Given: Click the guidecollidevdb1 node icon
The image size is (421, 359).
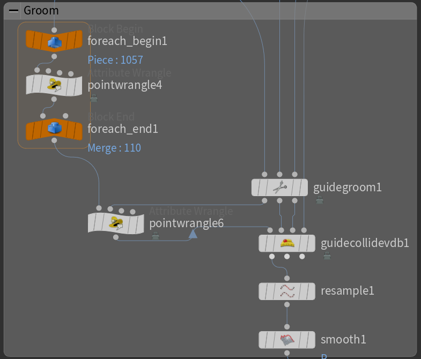Looking at the screenshot, I should coord(287,243).
